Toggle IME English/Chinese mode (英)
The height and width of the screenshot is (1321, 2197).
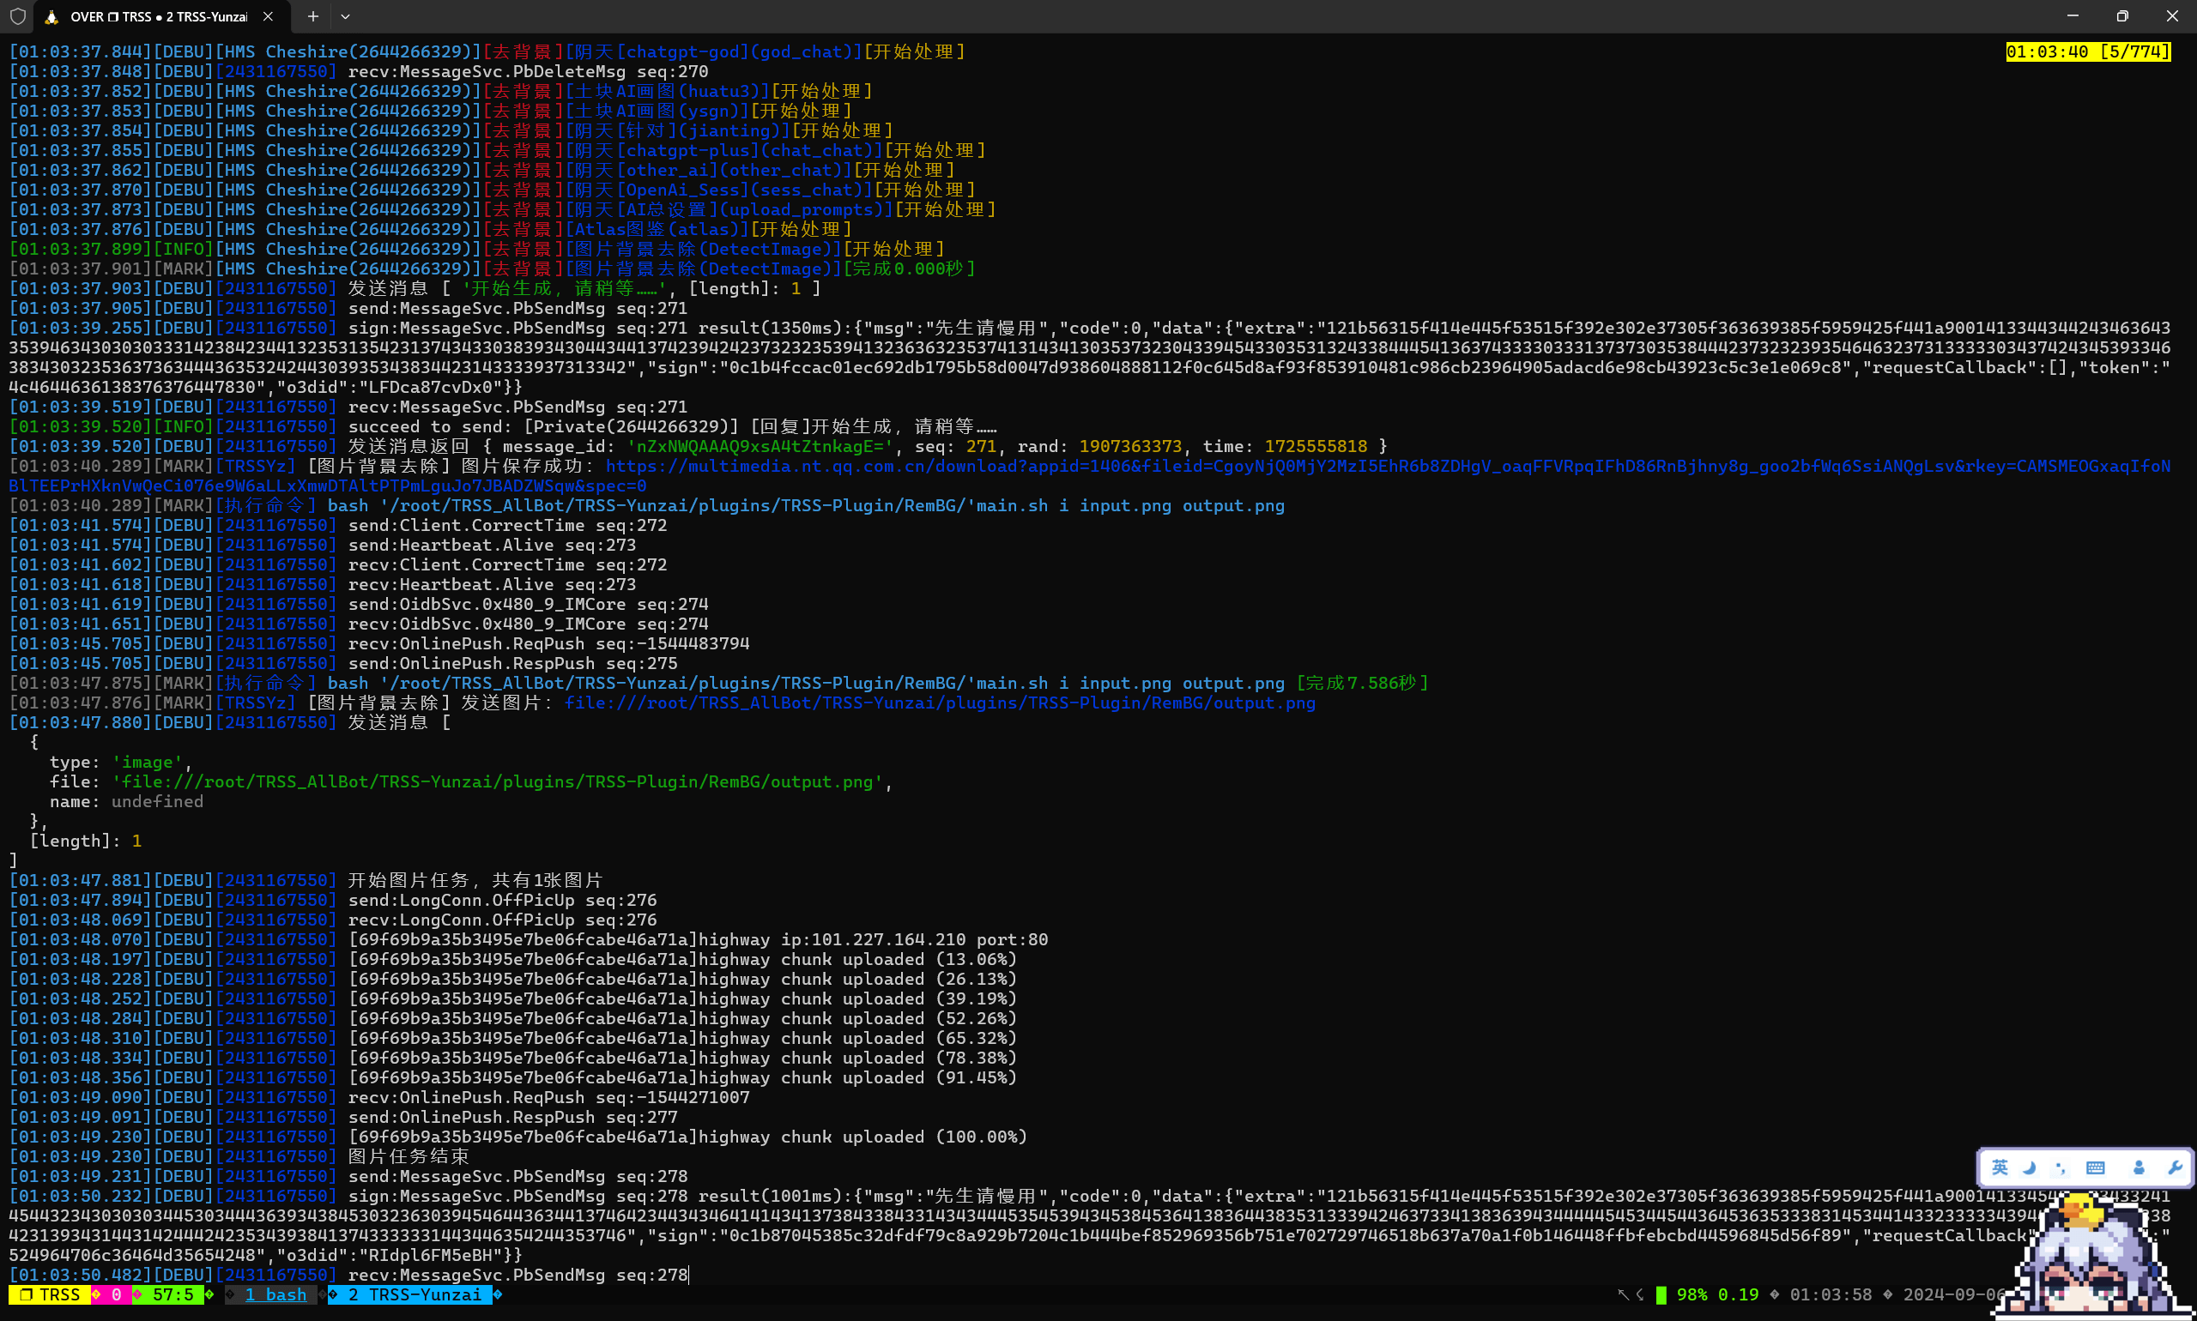[2000, 1168]
